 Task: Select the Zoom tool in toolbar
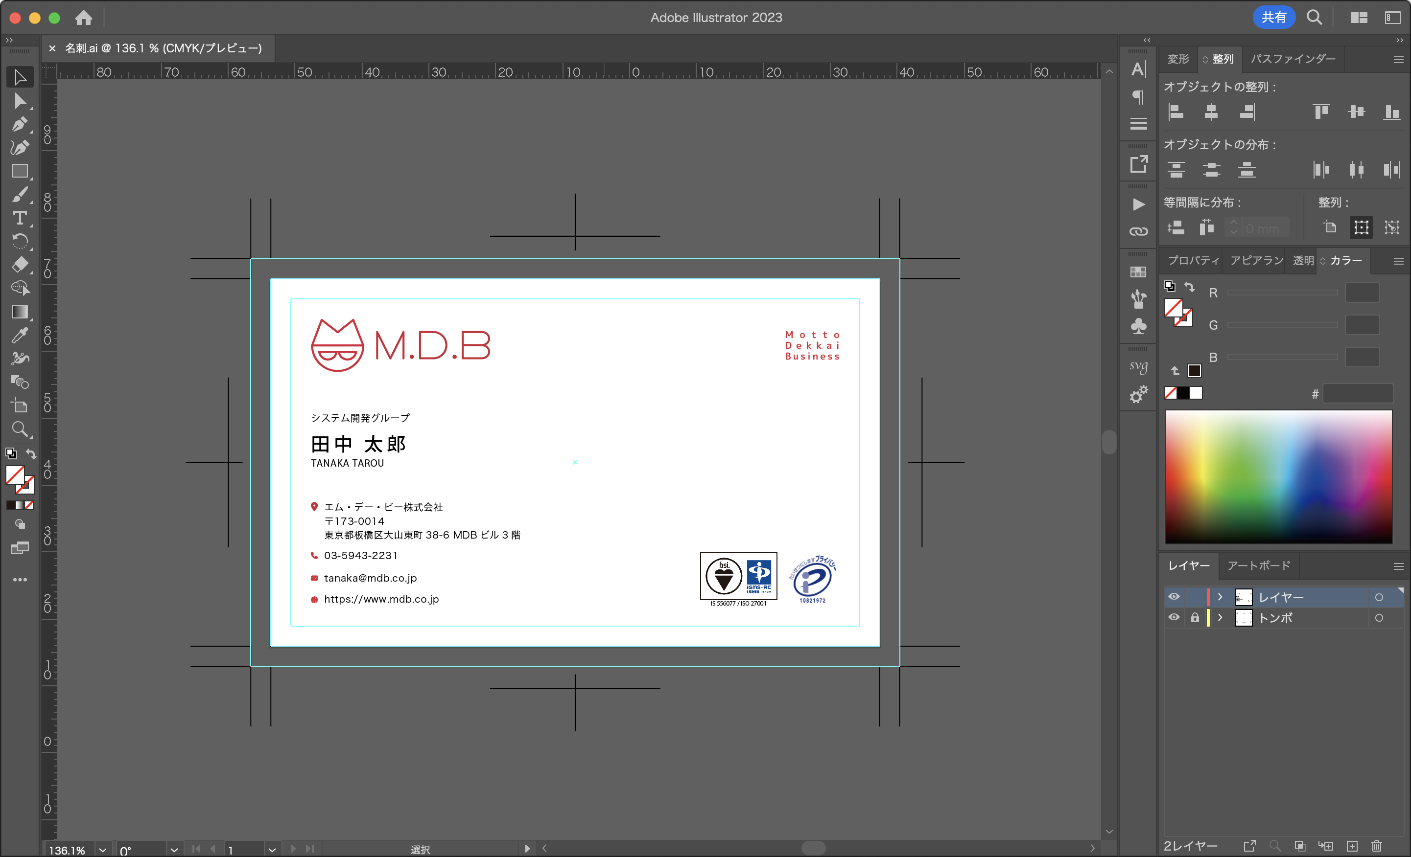(20, 429)
